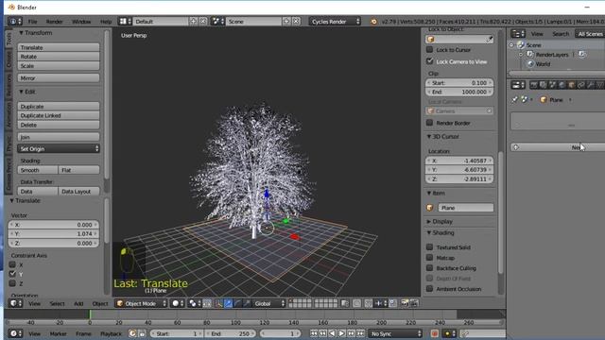Expand the Display panel
Viewport: 605px width, 340px height.
click(x=429, y=222)
